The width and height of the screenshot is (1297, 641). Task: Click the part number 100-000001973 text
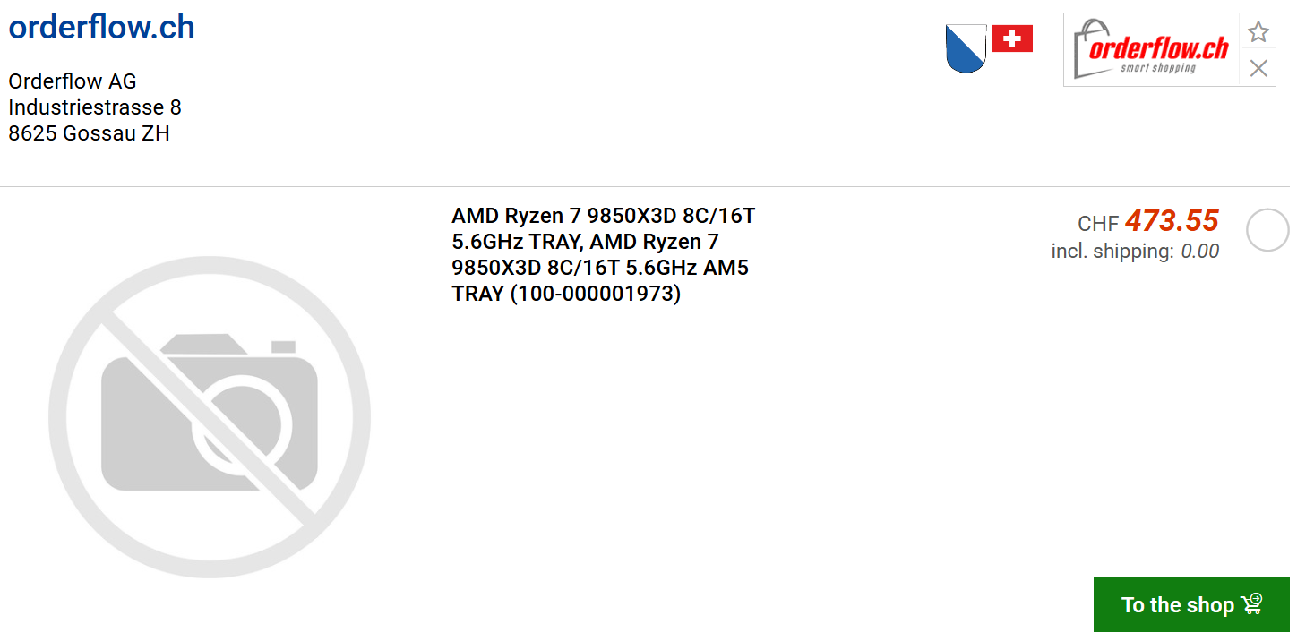click(596, 294)
